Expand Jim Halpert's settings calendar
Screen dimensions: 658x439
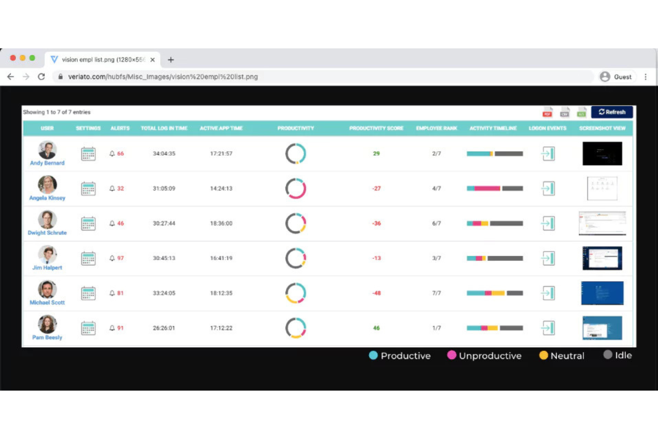(88, 258)
